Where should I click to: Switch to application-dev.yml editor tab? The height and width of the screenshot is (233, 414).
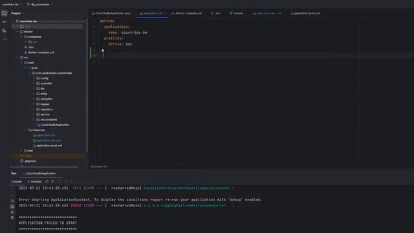[267, 13]
